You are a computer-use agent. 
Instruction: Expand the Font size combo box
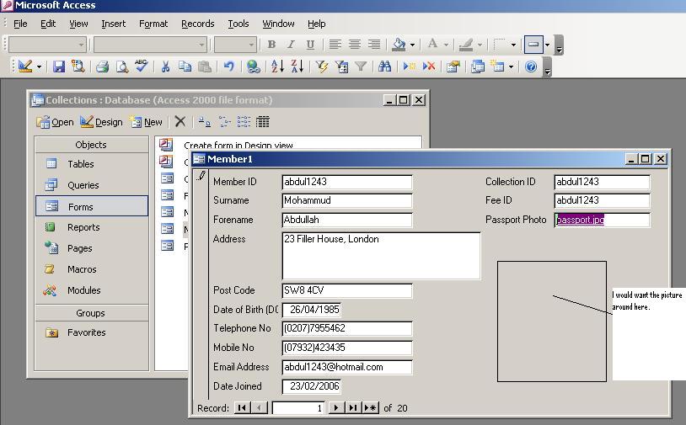point(251,45)
